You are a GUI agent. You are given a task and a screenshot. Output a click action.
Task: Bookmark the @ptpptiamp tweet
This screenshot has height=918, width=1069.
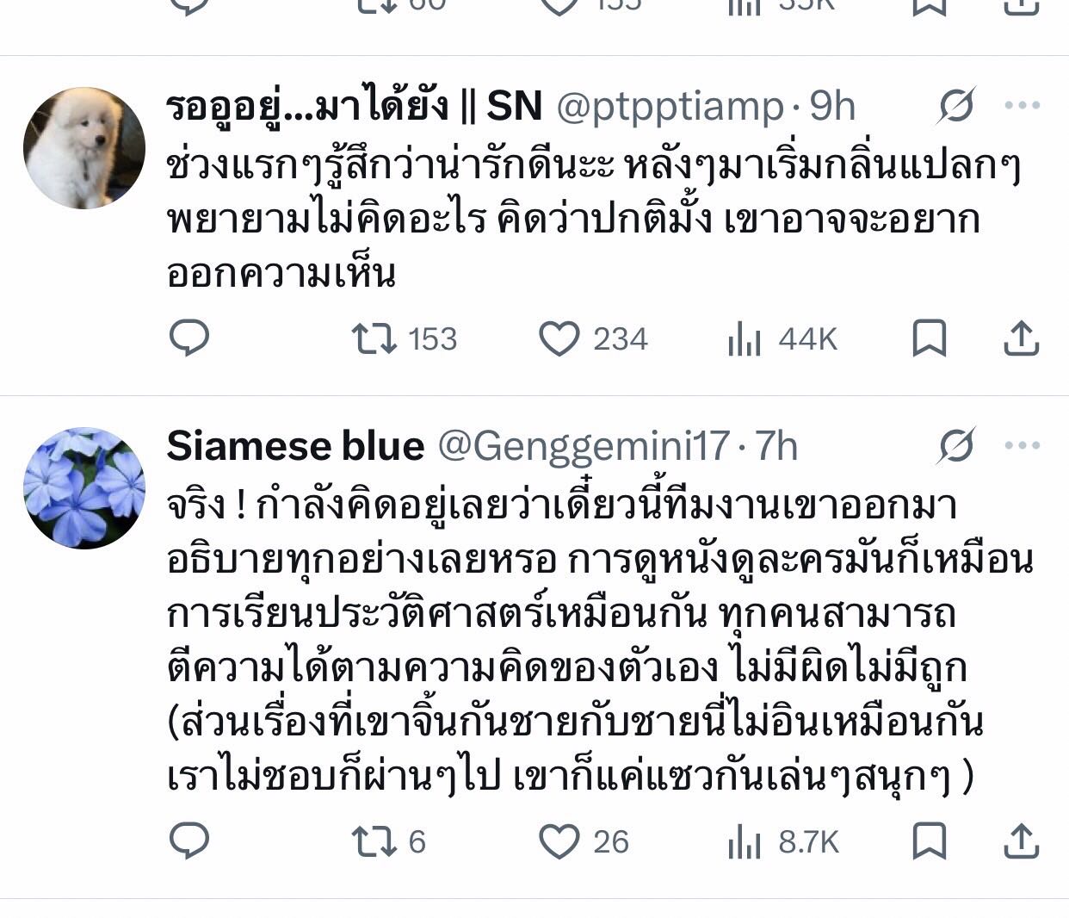(x=930, y=338)
